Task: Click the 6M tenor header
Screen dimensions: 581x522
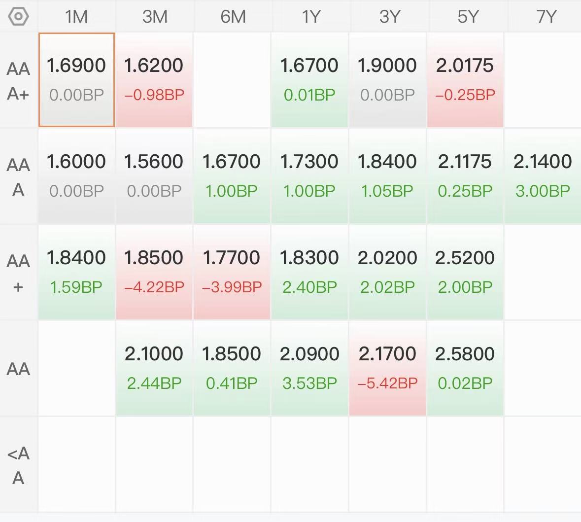Action: [x=233, y=17]
